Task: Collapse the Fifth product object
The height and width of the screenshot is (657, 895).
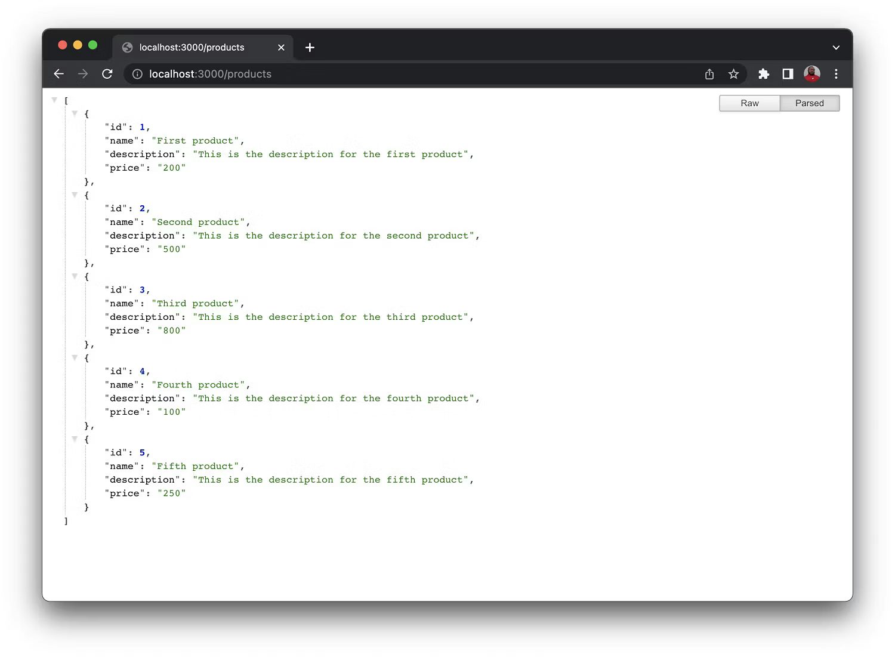Action: point(75,439)
